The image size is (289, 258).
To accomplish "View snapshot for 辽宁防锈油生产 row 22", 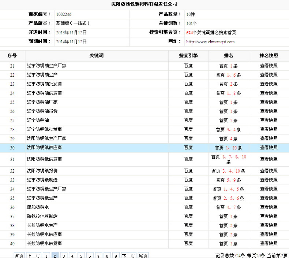I will [269, 75].
